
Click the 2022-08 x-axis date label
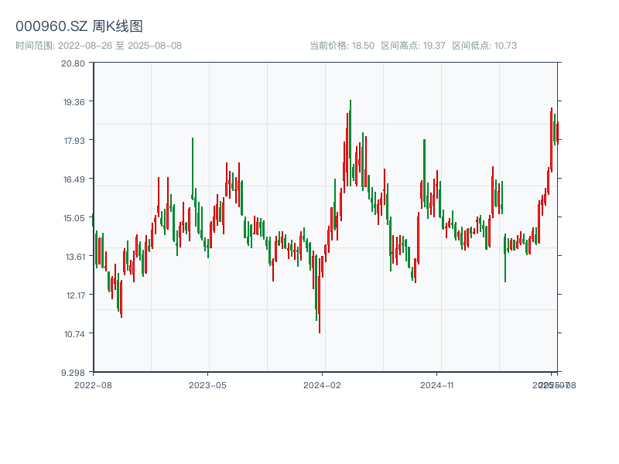(93, 384)
